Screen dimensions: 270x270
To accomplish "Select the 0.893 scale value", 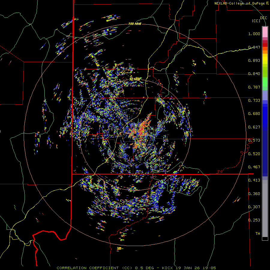I will pyautogui.click(x=254, y=60).
